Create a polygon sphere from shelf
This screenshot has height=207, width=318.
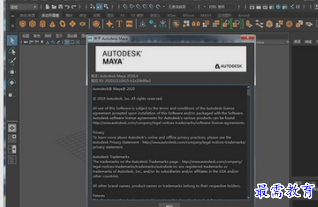(x=23, y=24)
